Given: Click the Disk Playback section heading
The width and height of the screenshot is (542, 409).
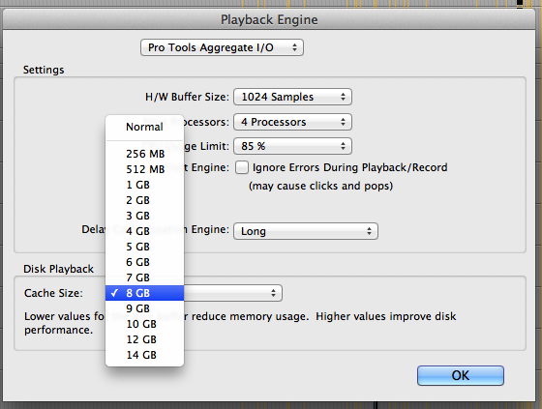Looking at the screenshot, I should 58,269.
